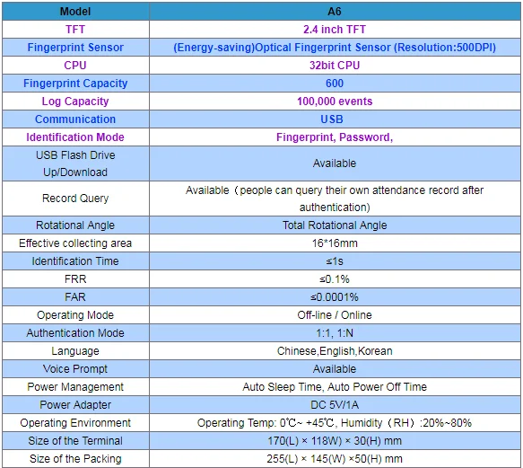Click the '2.4 inch TFT' value
The height and width of the screenshot is (468, 523).
tap(335, 30)
